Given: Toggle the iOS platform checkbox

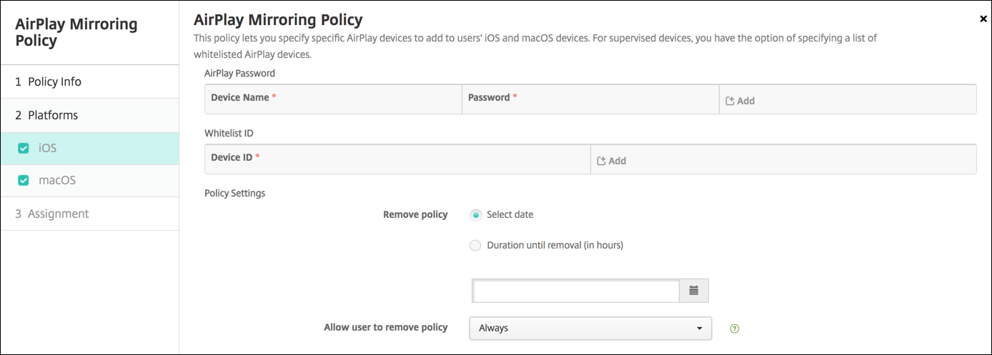Looking at the screenshot, I should [23, 149].
